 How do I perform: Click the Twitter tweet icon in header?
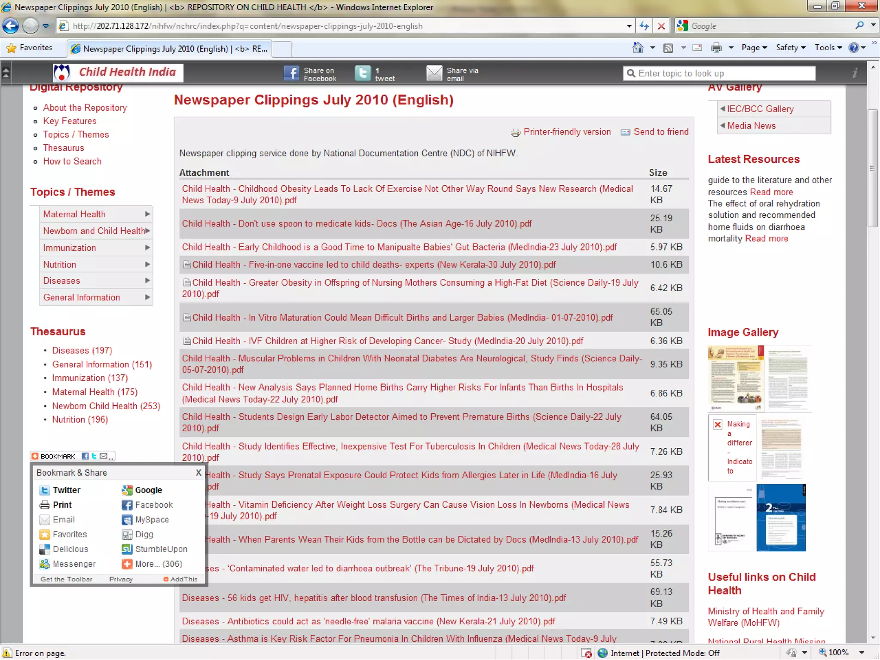point(363,73)
